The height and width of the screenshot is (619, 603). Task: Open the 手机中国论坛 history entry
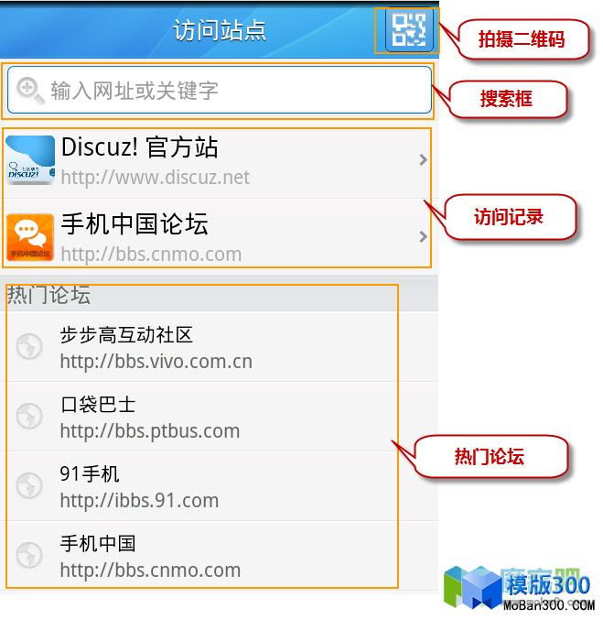[217, 233]
